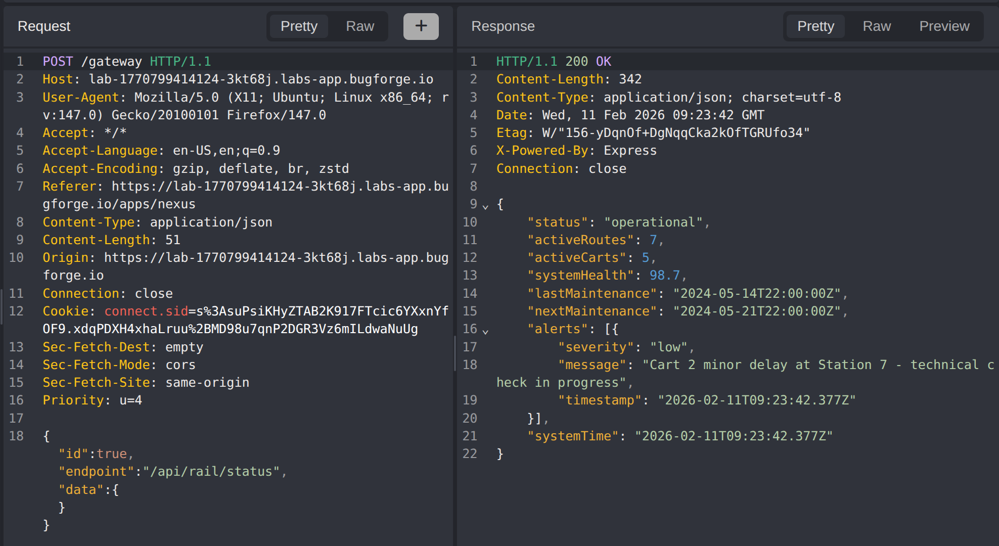
Task: Click the systemHealth 98.7 value
Action: coord(664,276)
